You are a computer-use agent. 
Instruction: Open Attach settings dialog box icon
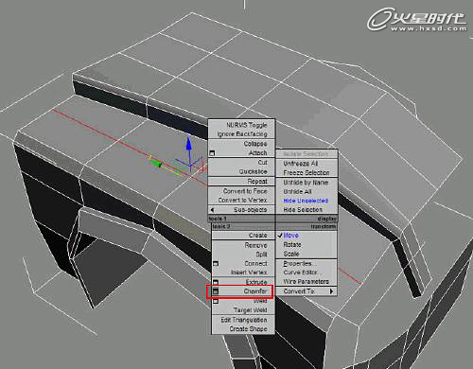pyautogui.click(x=212, y=153)
